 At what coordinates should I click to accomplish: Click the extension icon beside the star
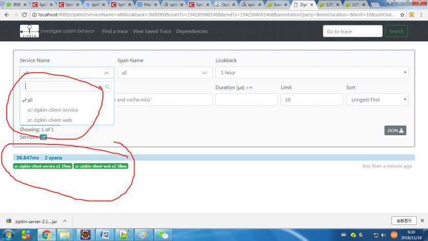[412, 15]
